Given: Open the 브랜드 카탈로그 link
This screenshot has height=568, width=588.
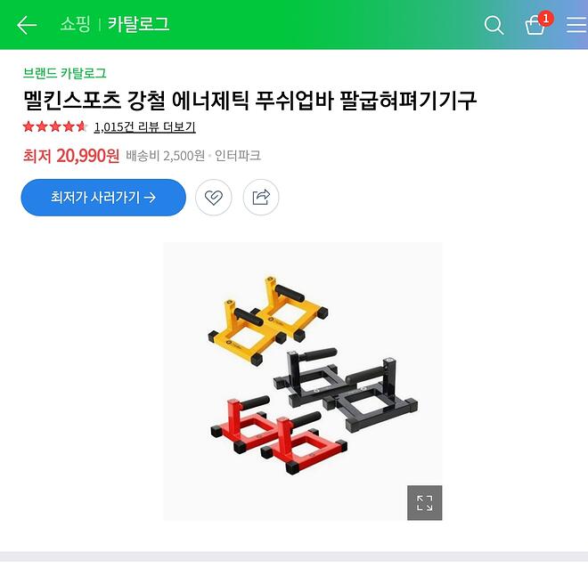Looking at the screenshot, I should [64, 73].
